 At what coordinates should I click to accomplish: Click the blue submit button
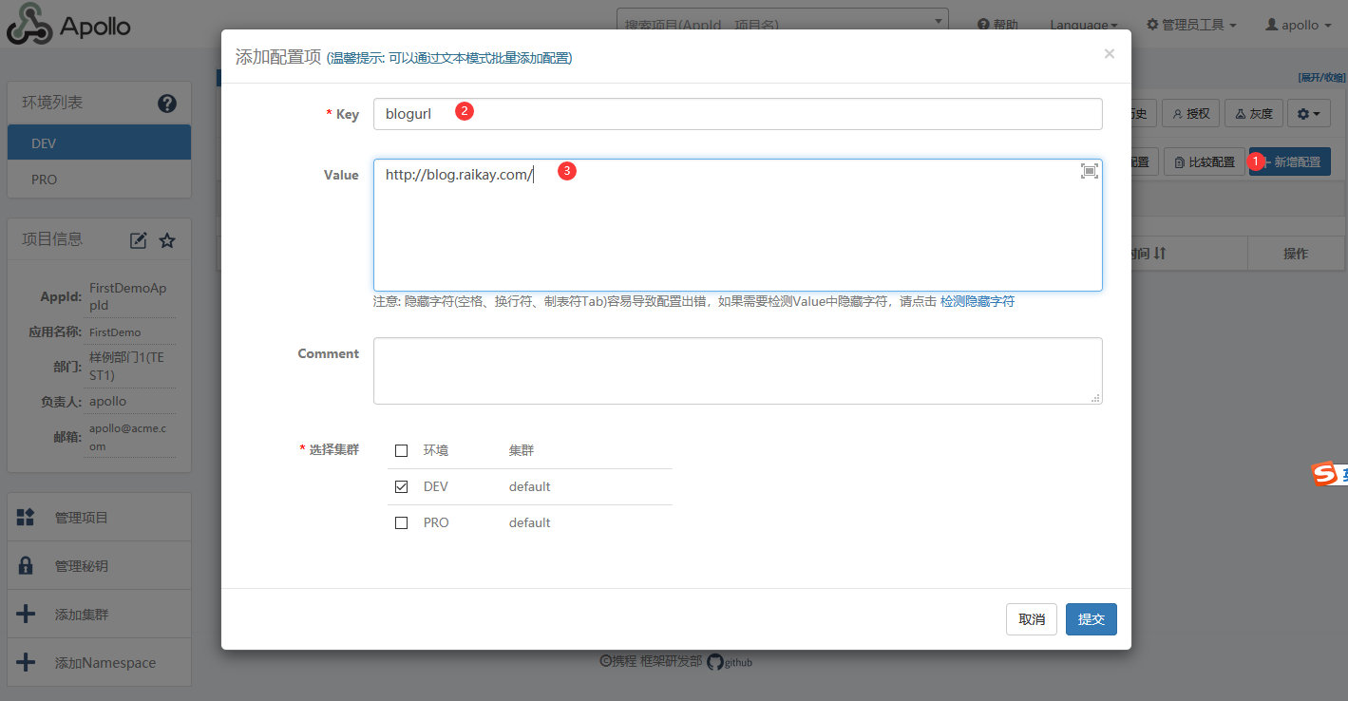pos(1091,619)
